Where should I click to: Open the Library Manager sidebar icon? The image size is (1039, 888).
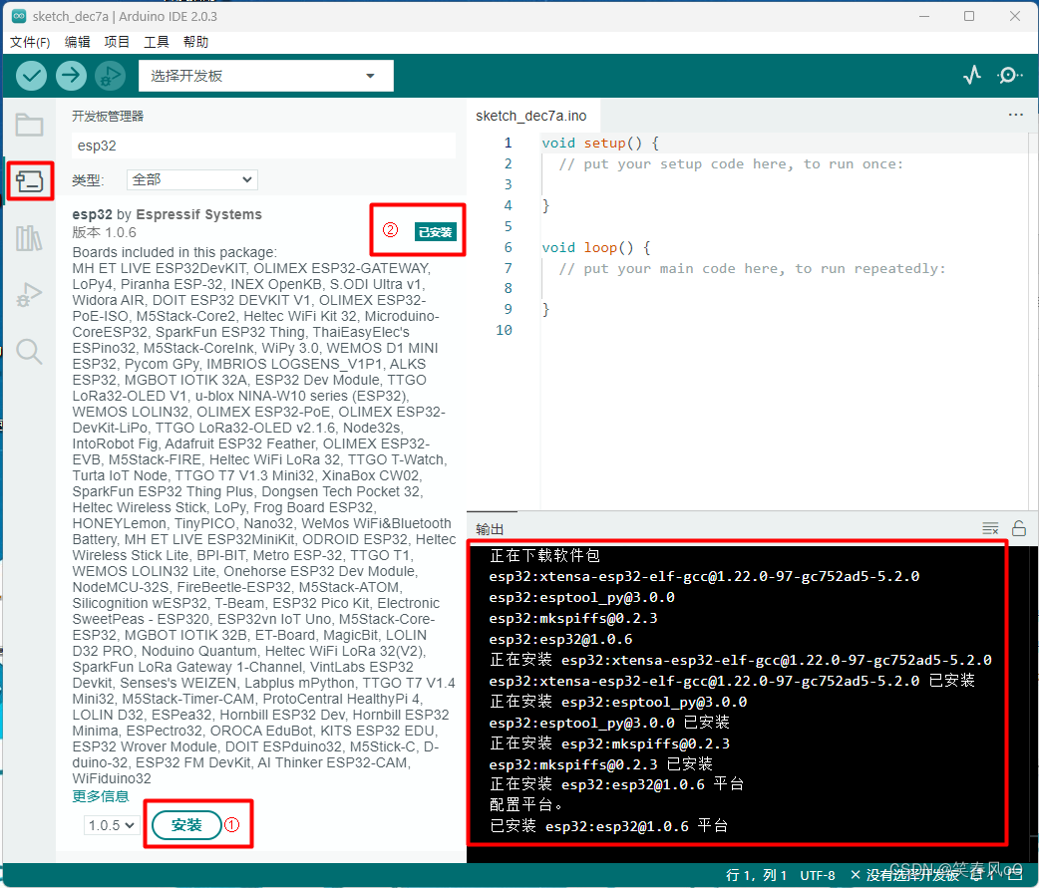point(30,237)
